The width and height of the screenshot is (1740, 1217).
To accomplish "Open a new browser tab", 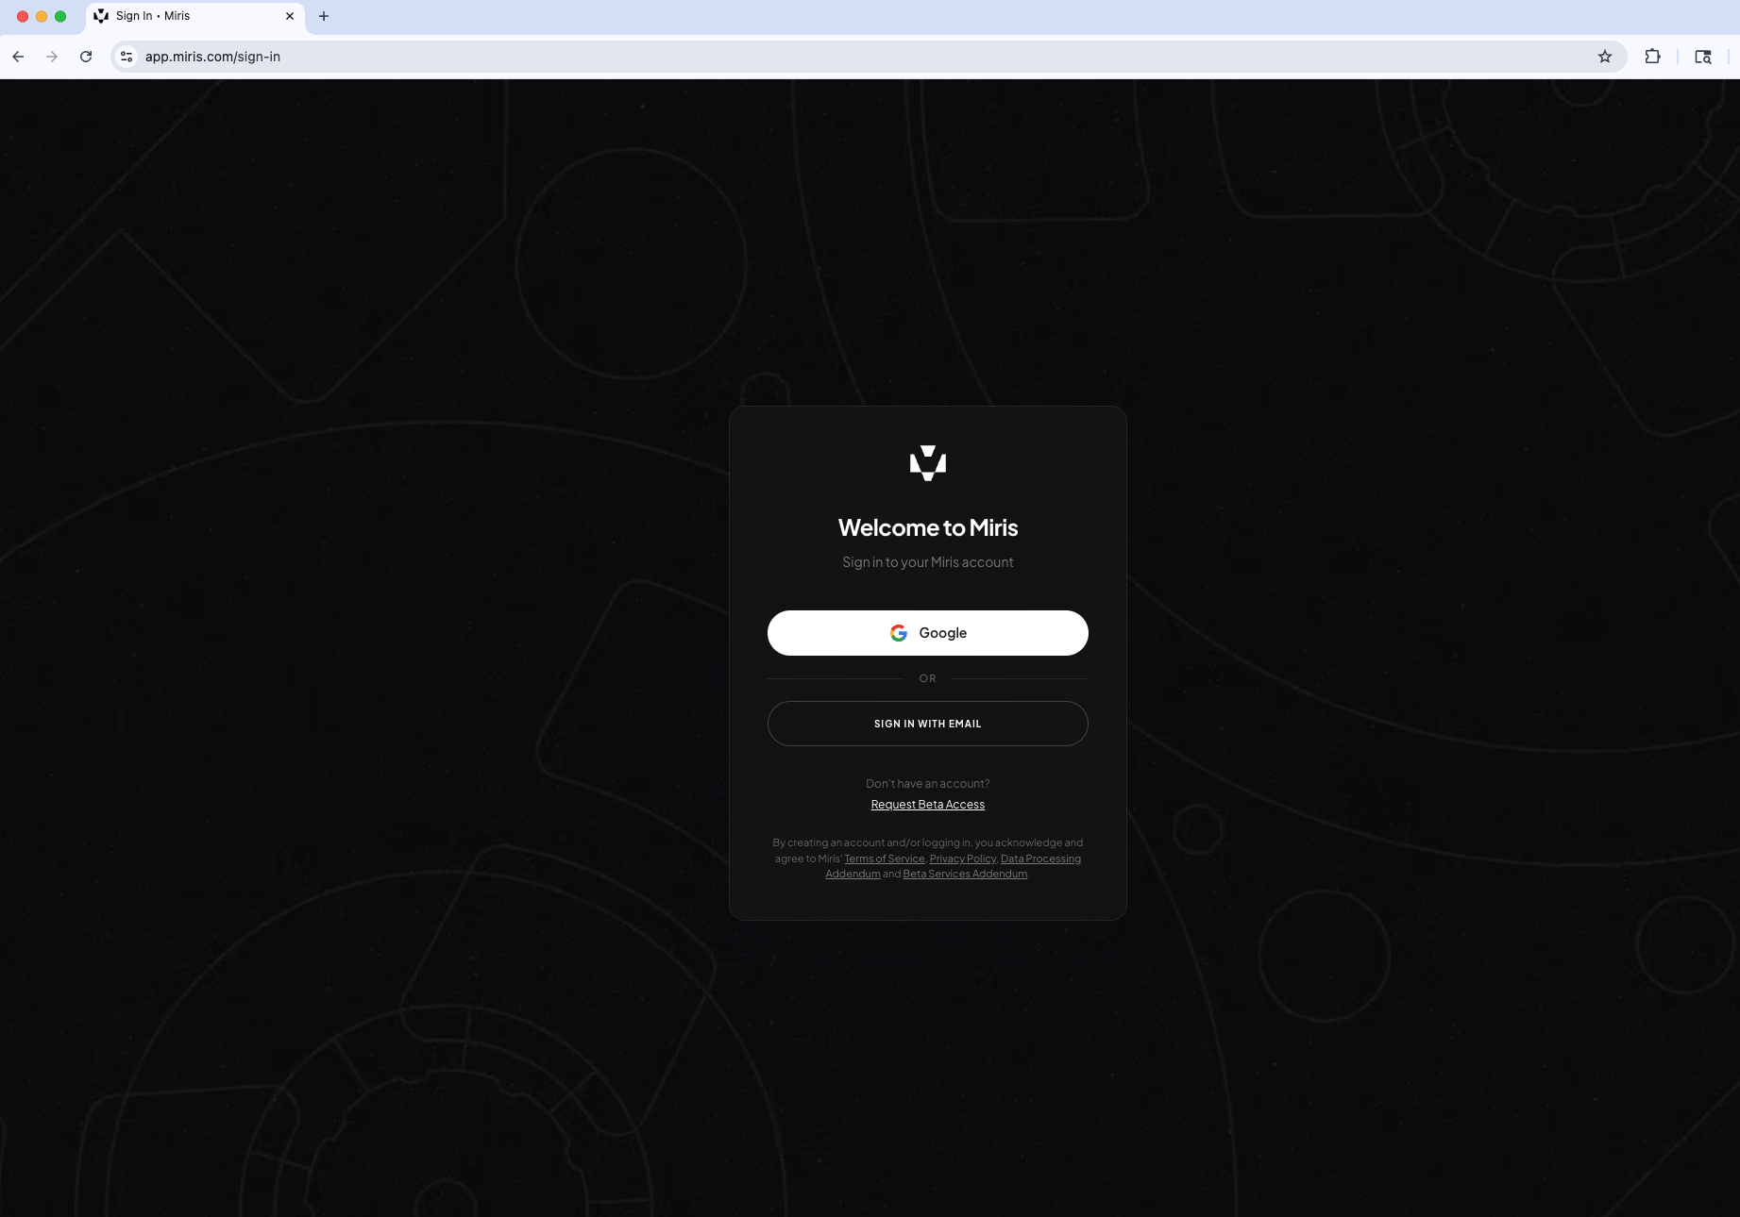I will click(324, 16).
